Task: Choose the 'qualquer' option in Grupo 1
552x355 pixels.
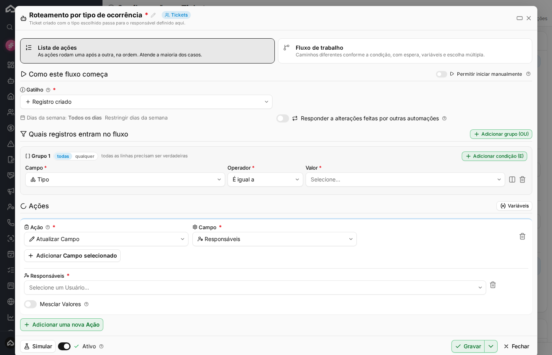Action: [x=85, y=156]
